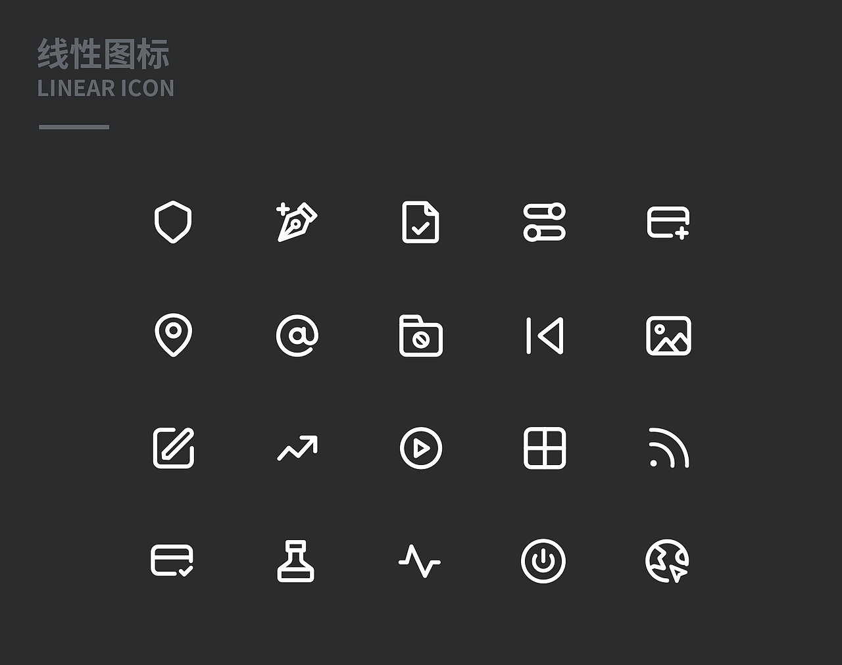The width and height of the screenshot is (842, 665).
Task: Click the shield icon
Action: 173,222
